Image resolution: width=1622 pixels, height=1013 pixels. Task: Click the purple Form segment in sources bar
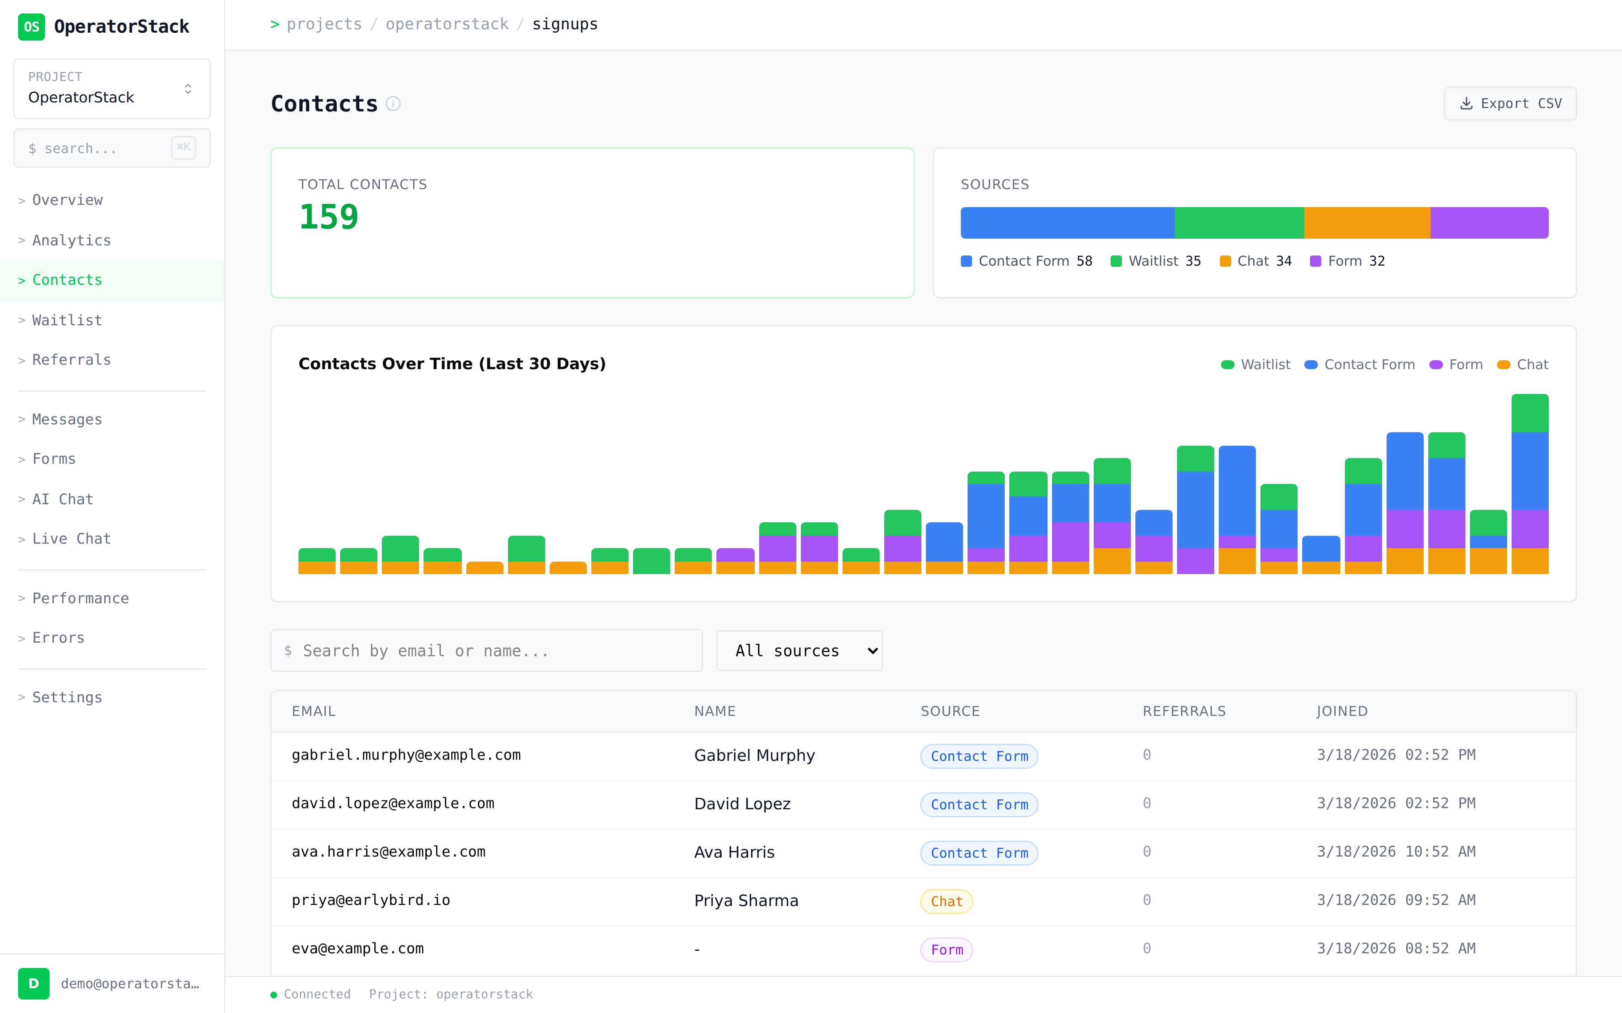(x=1489, y=222)
